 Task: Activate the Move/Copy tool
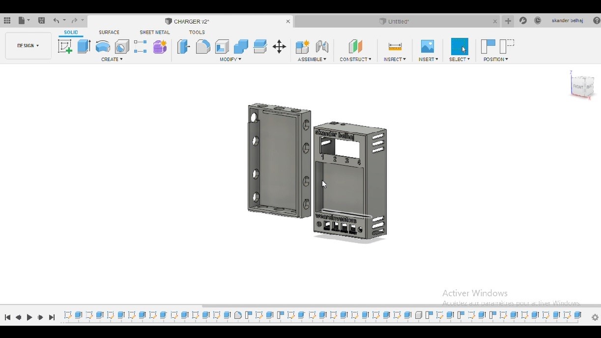[x=279, y=47]
